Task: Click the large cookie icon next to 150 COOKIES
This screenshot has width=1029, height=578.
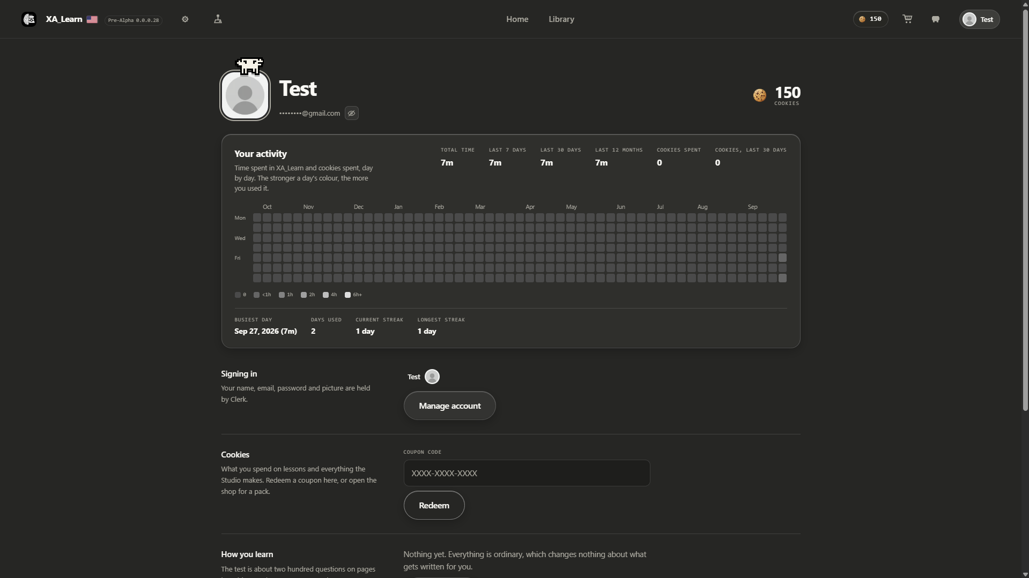Action: coord(759,95)
